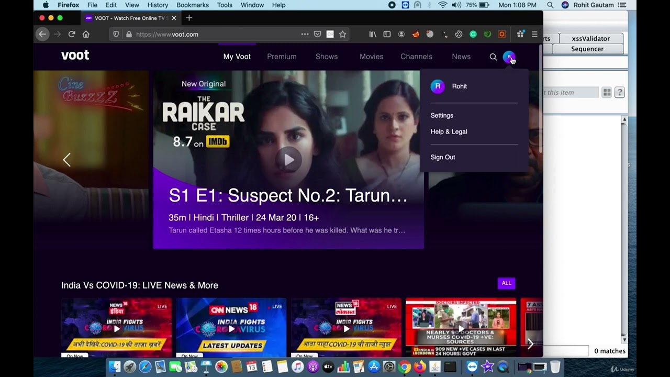Go to previous carousel slide arrow
670x377 pixels.
[x=66, y=160]
